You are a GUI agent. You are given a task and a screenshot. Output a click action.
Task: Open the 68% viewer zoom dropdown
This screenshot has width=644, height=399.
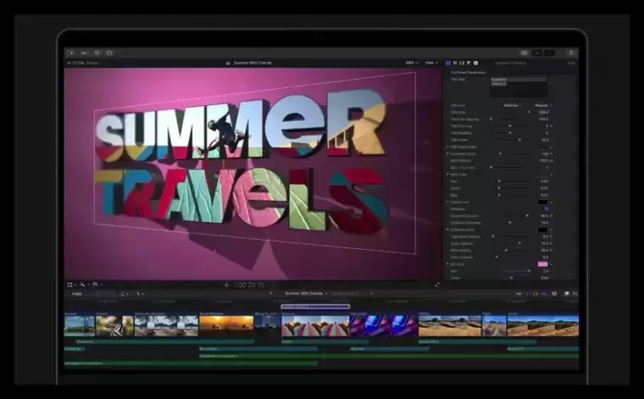[412, 63]
